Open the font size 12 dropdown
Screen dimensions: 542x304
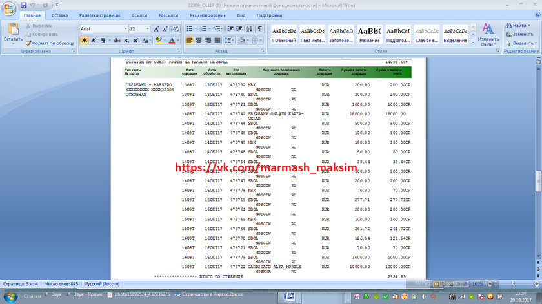tap(148, 29)
